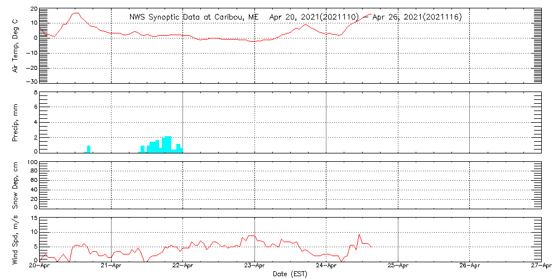Image resolution: width=558 pixels, height=279 pixels.
Task: Click the '-30' tick on the temperature axis
Action: (32, 81)
